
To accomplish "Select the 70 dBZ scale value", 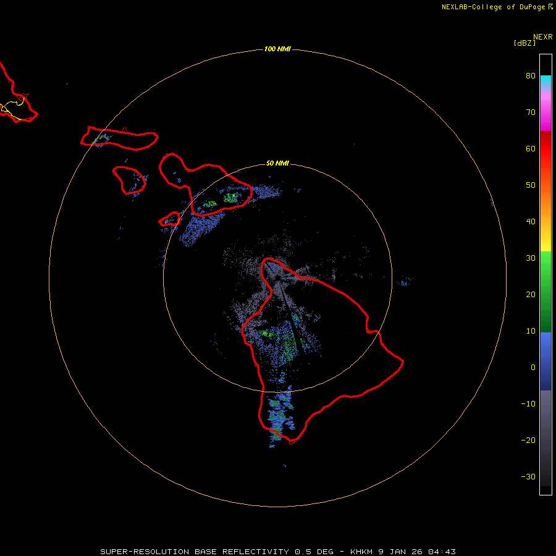I will (x=531, y=112).
